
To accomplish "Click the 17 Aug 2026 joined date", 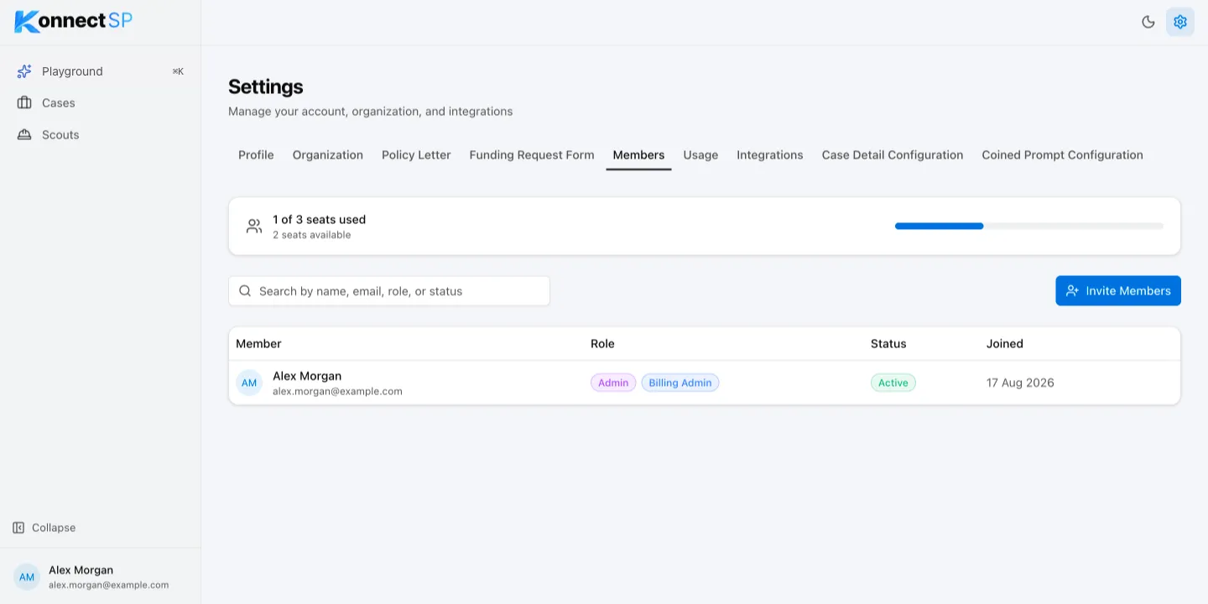I will [1020, 383].
